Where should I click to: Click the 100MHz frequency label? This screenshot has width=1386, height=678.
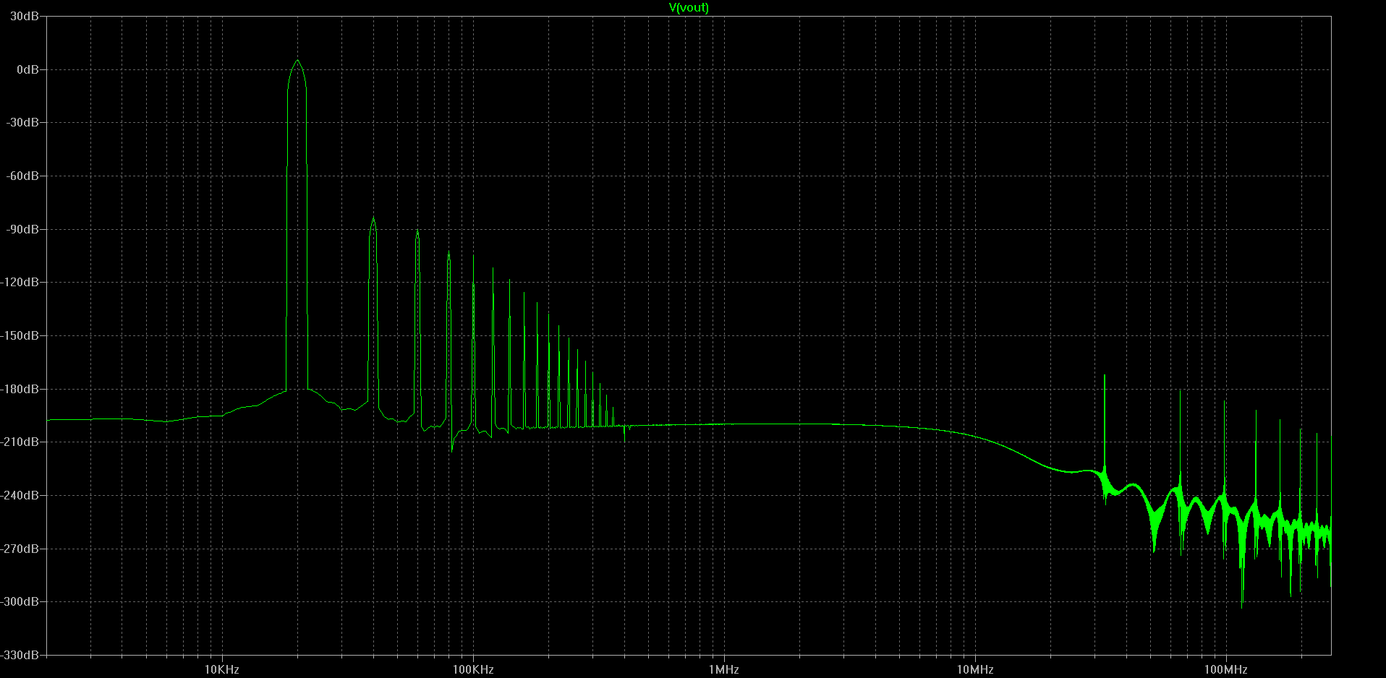[x=1226, y=669]
